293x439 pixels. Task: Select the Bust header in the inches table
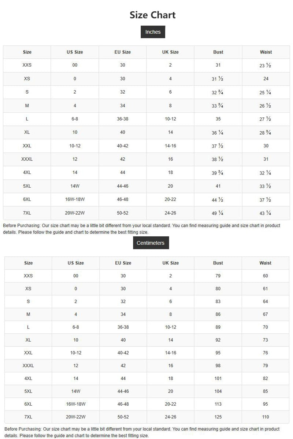tap(218, 52)
